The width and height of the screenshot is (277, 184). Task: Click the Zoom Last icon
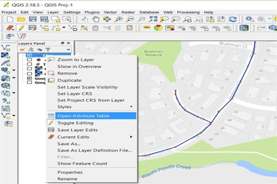[187, 19]
